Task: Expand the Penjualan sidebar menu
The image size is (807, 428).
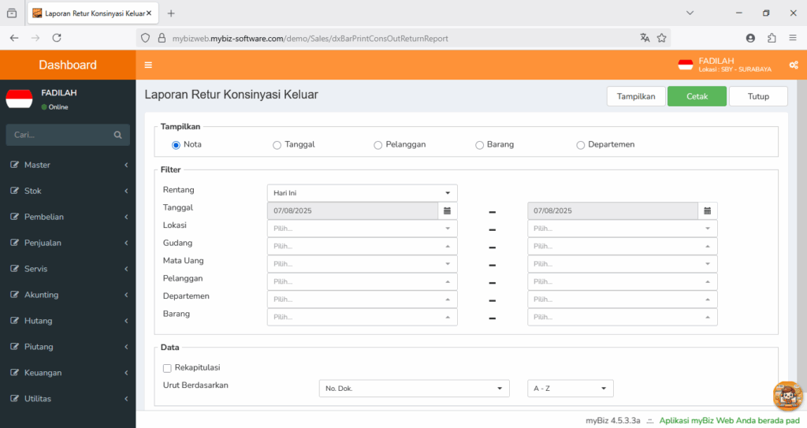Action: (x=68, y=243)
